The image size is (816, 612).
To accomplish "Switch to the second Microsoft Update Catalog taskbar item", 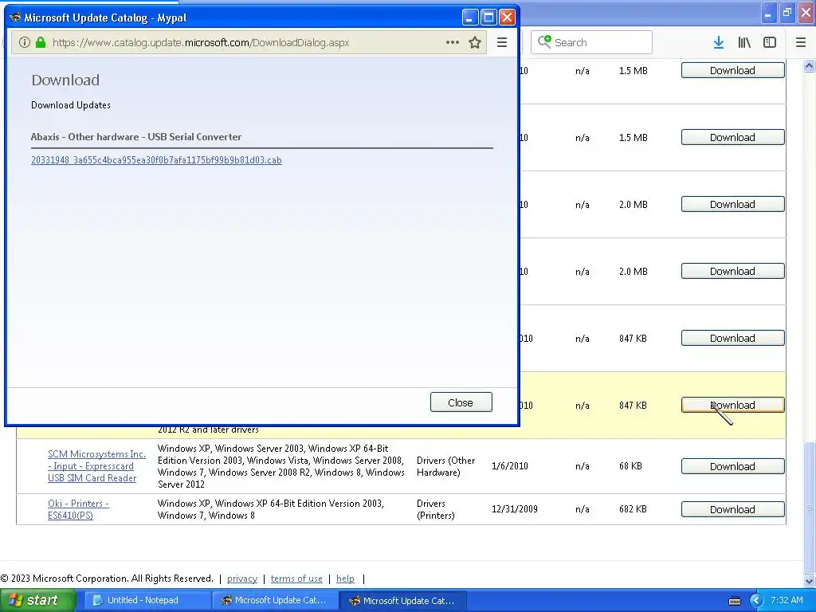I will point(403,600).
